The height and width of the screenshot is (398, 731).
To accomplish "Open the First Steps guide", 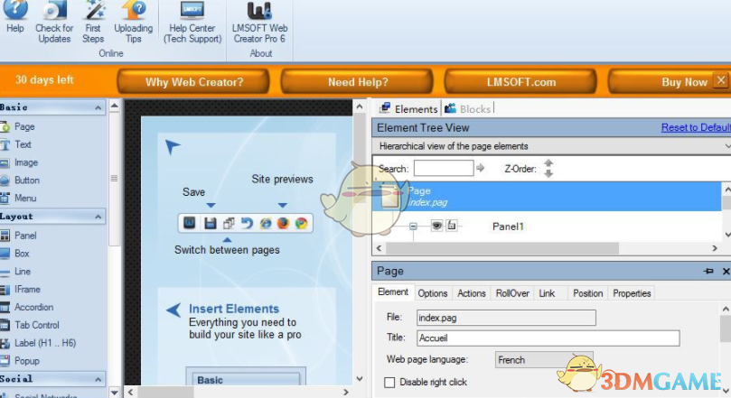I will [x=93, y=23].
